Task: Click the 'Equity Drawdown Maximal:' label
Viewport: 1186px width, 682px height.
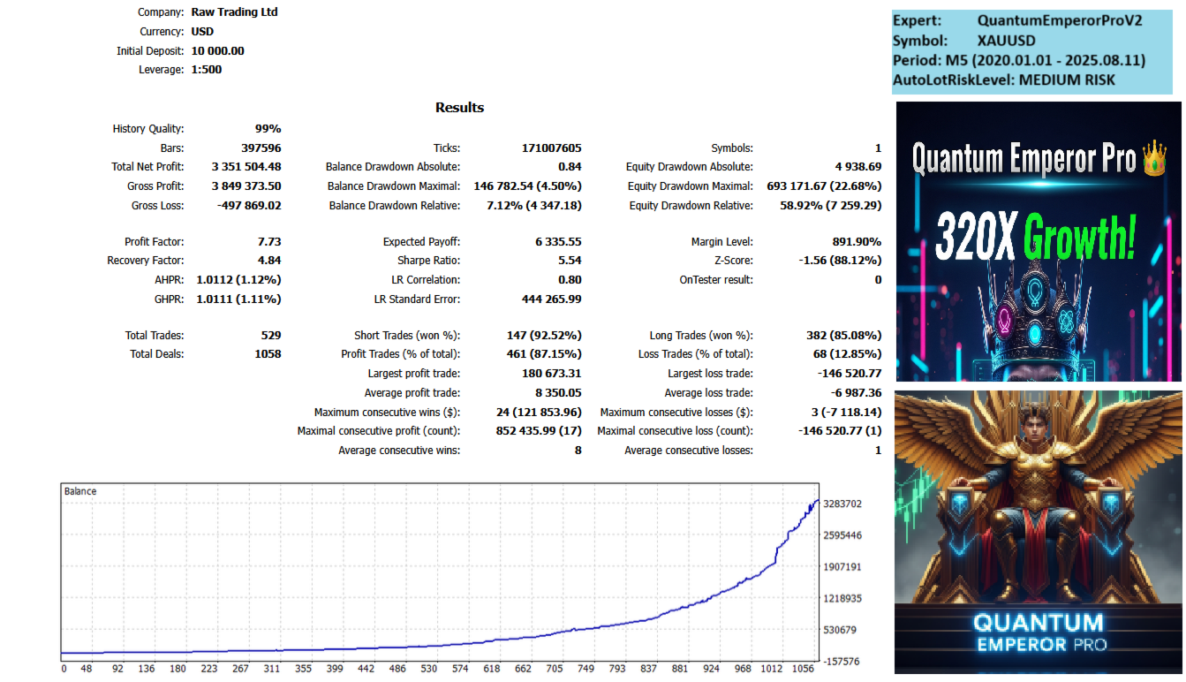Action: 691,186
